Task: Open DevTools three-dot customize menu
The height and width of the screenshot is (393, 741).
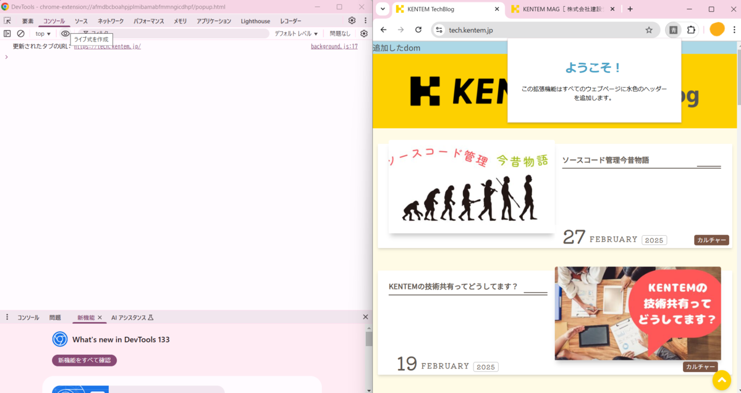Action: coord(365,21)
